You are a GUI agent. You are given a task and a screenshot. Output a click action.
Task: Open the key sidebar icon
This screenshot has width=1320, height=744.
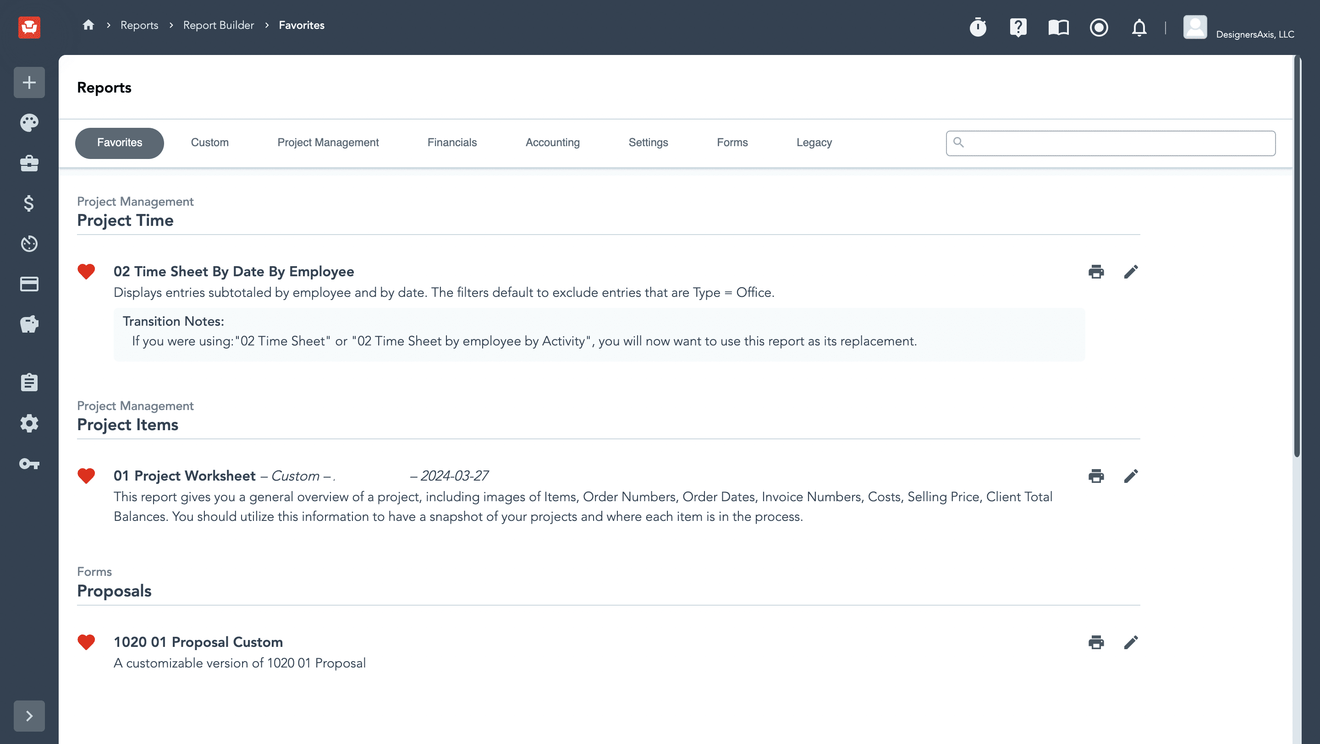point(29,464)
